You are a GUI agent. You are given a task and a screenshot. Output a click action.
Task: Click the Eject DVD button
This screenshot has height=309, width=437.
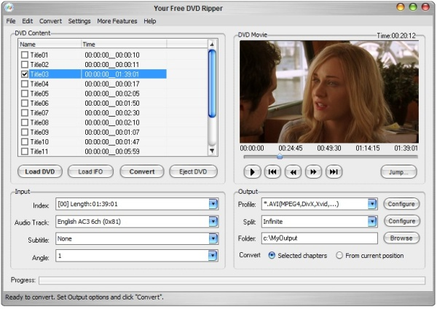[x=193, y=171]
